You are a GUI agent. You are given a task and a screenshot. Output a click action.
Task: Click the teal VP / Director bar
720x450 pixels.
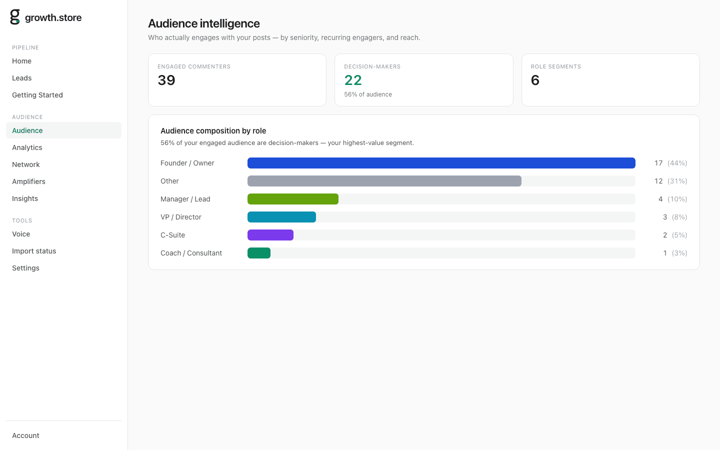click(x=281, y=217)
